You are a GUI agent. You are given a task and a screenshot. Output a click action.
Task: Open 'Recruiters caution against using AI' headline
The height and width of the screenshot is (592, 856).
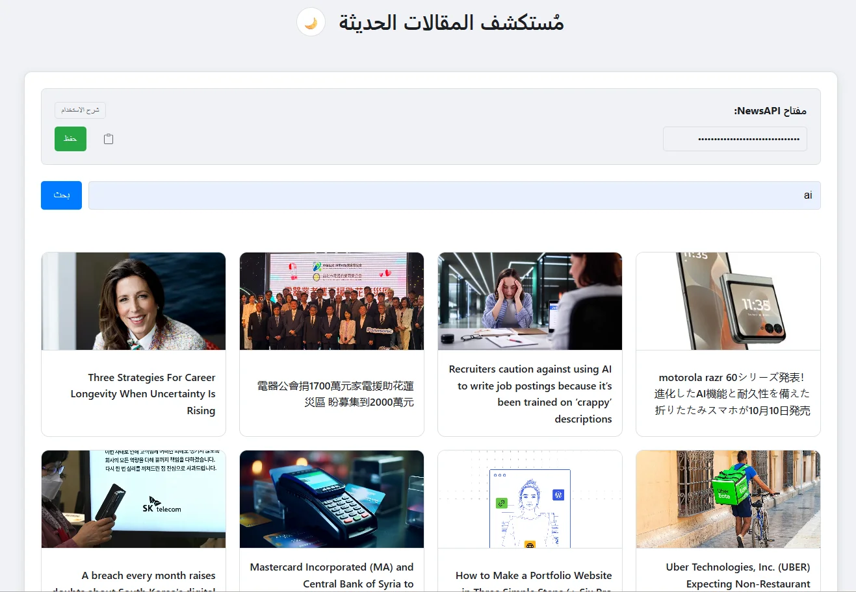(530, 394)
